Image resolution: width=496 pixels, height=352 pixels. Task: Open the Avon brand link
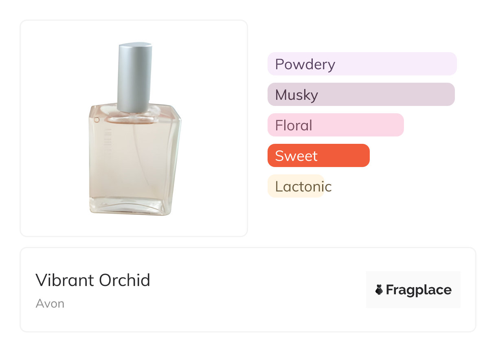tap(50, 304)
